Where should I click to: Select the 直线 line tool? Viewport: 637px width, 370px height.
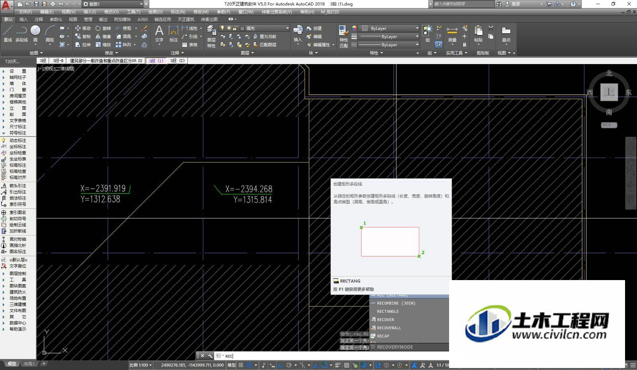[x=8, y=33]
